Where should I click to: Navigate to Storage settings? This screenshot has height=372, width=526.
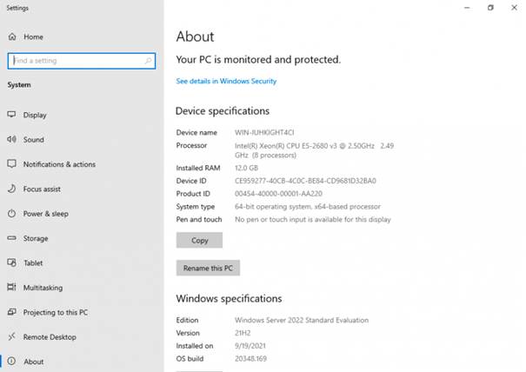[82, 238]
